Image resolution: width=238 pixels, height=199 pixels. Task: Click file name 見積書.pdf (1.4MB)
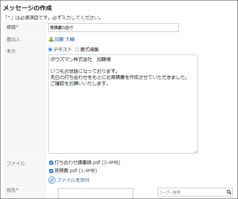point(76,171)
